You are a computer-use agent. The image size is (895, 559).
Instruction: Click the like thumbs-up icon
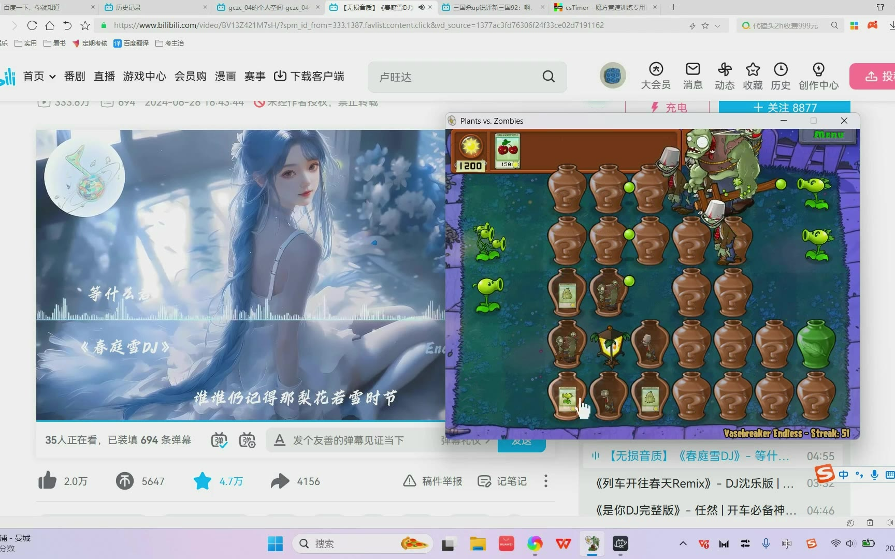click(x=47, y=481)
